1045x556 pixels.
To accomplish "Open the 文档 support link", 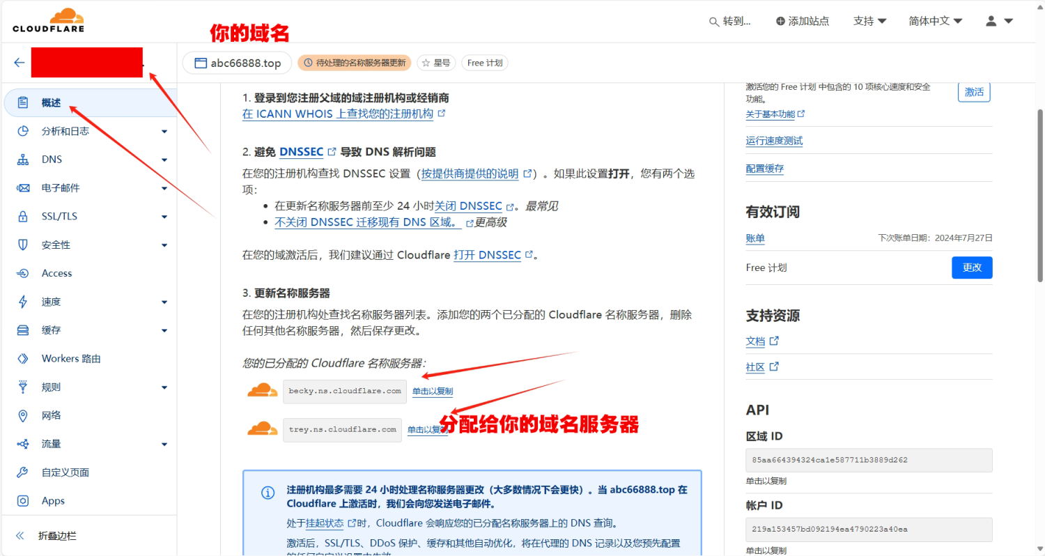I will pos(762,341).
